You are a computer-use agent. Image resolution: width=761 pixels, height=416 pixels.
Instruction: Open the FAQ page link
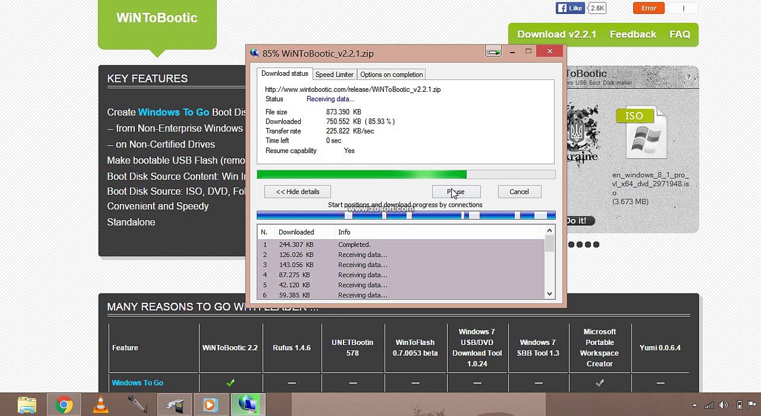click(x=679, y=35)
